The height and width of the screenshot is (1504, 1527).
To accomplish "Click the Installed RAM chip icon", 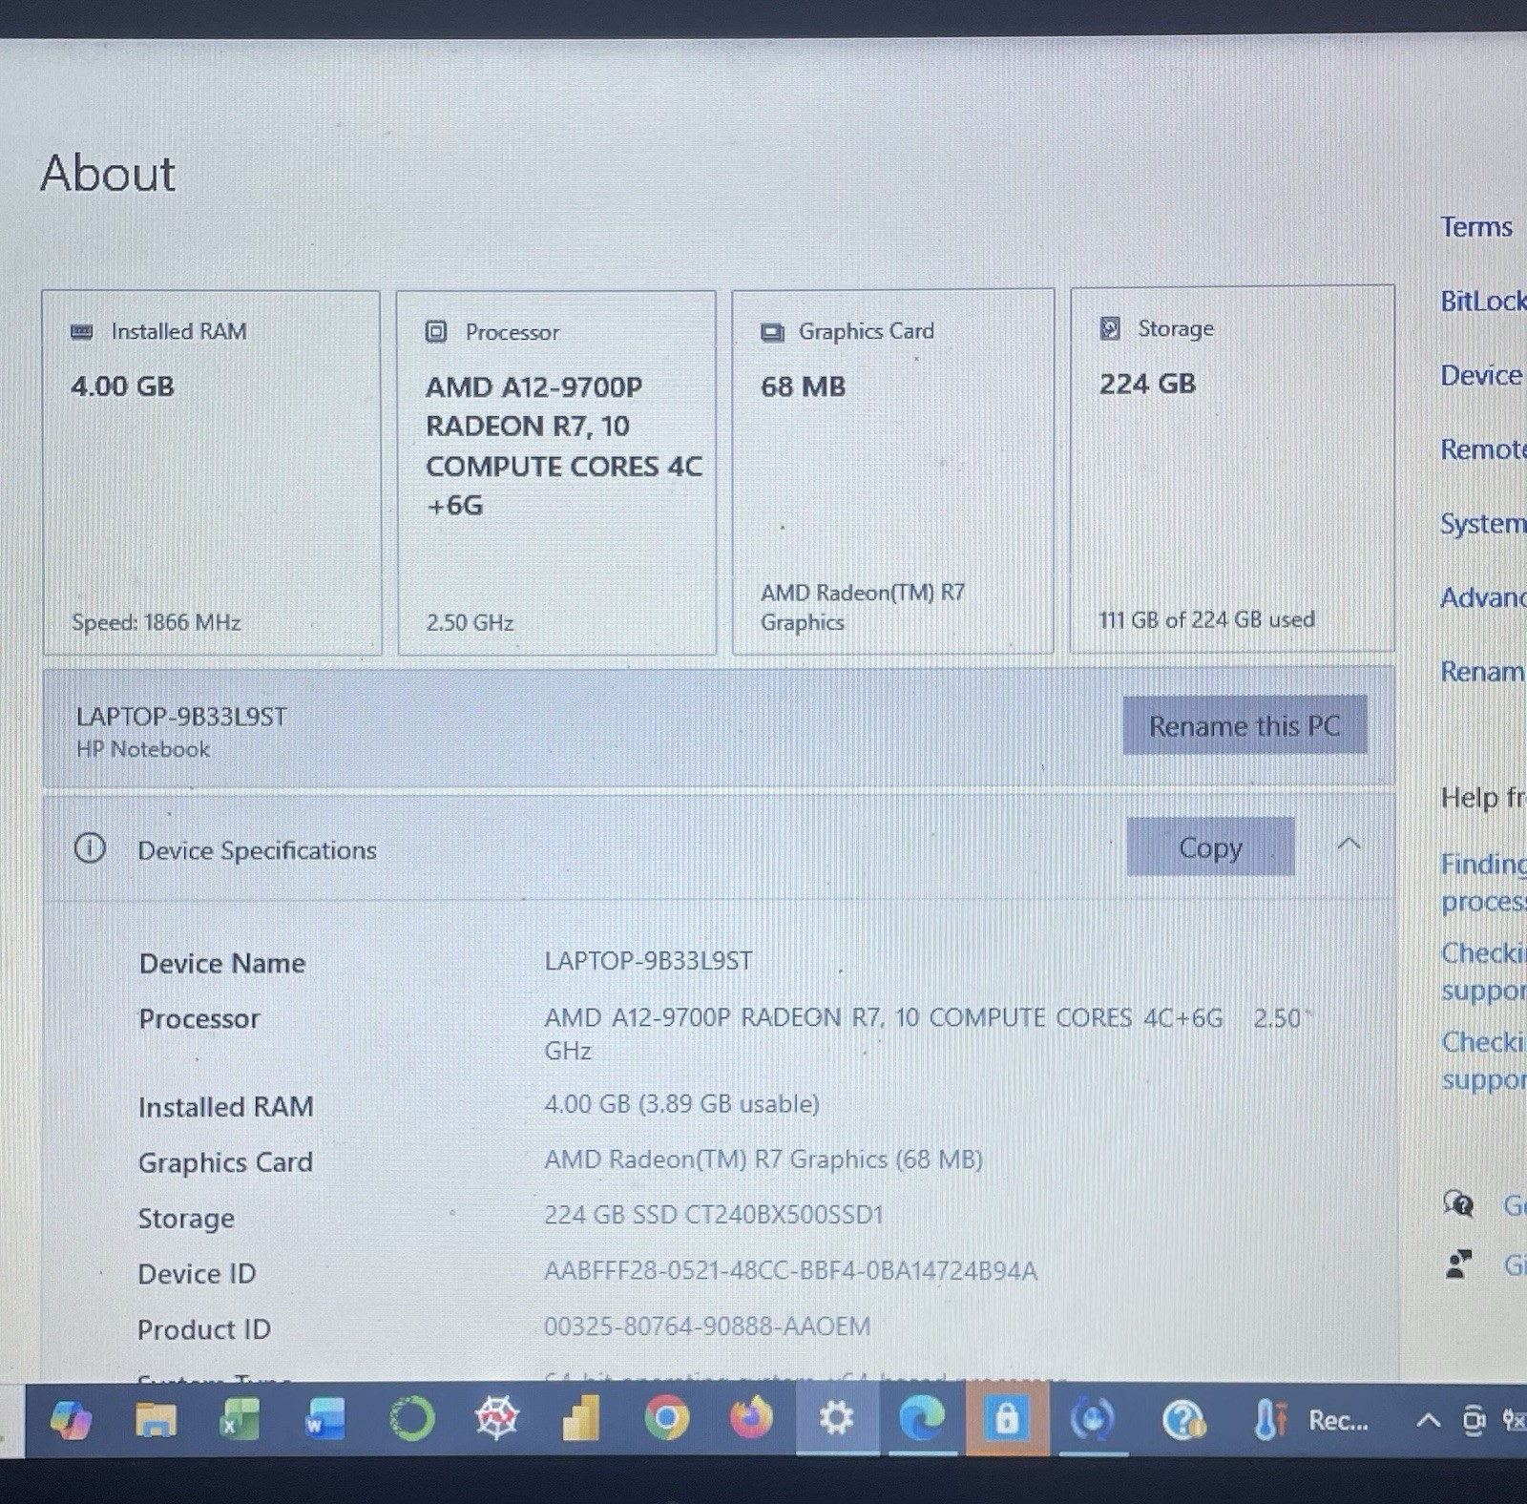I will 82,331.
